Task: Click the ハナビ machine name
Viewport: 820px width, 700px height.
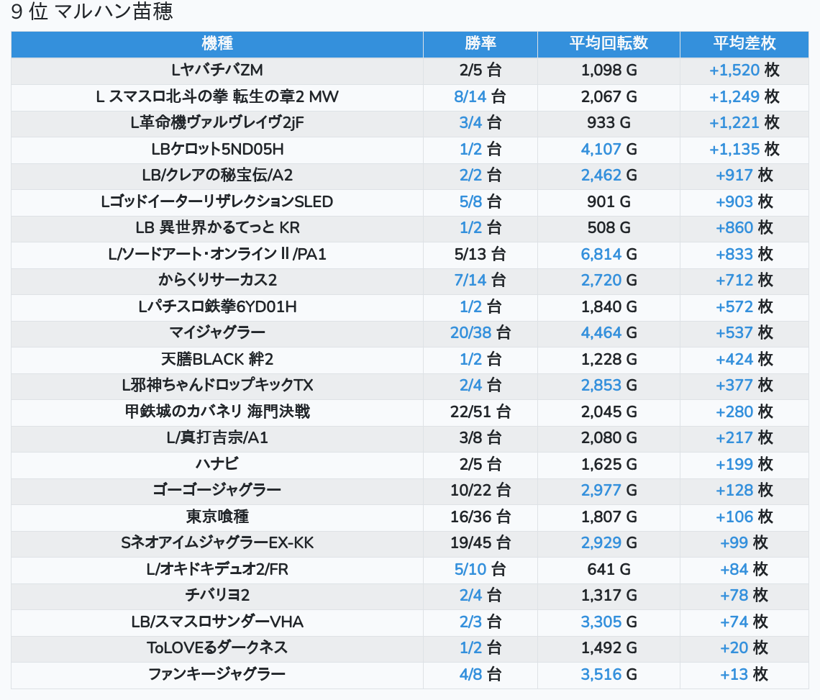Action: pyautogui.click(x=217, y=464)
